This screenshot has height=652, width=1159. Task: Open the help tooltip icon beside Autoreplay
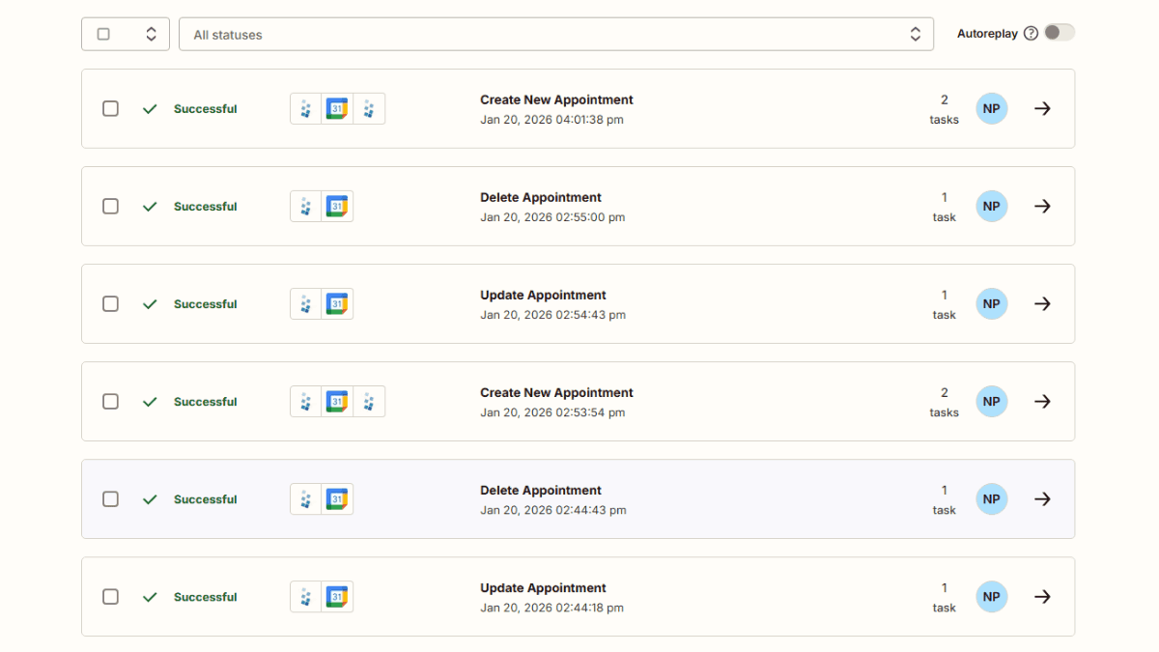pos(1031,32)
